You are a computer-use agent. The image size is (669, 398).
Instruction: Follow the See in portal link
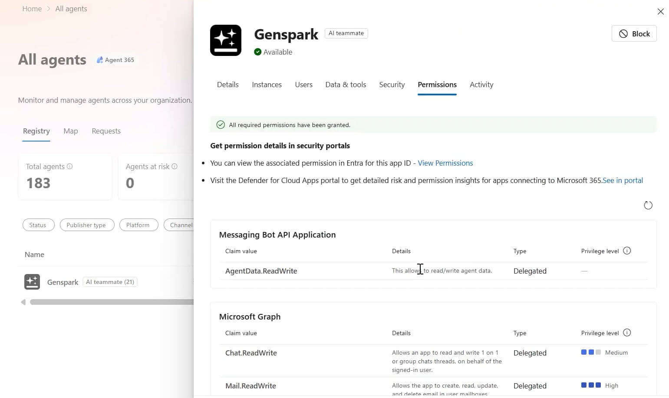click(x=623, y=180)
